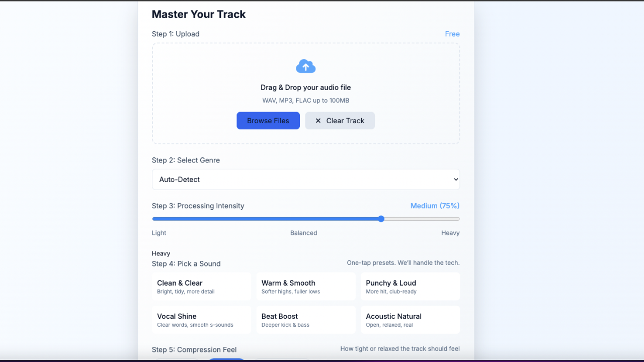This screenshot has width=644, height=362.
Task: Click the Balanced label under the slider
Action: 303,233
